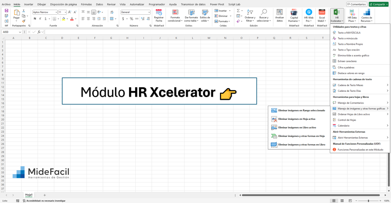Screen dimensions: 391x203
Task: Switch to the Insertar ribbon tab
Action: pyautogui.click(x=29, y=4)
